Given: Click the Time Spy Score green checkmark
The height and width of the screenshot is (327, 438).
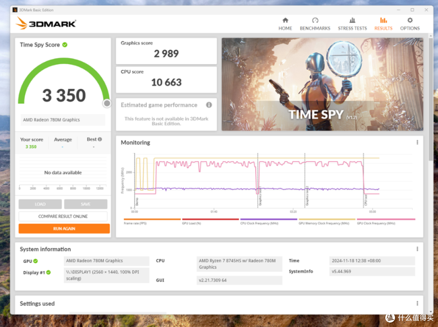Looking at the screenshot, I should coord(65,45).
